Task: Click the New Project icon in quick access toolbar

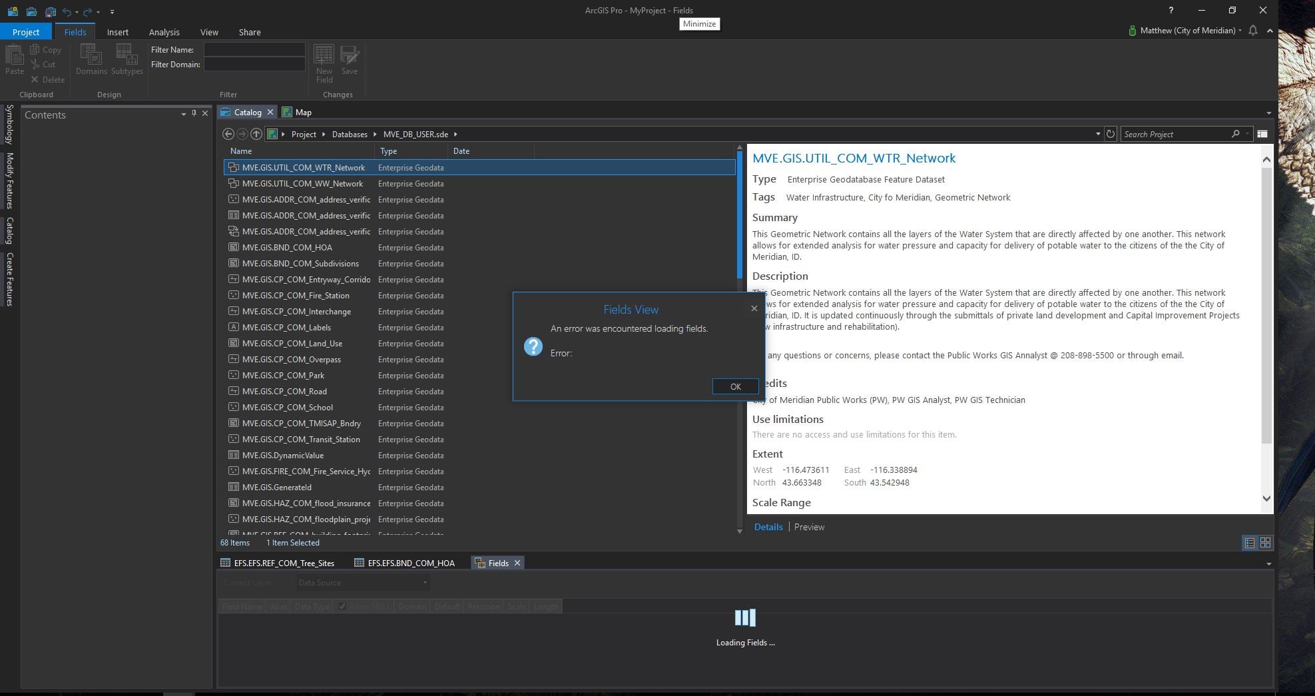Action: [13, 11]
